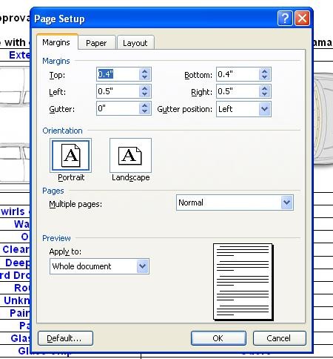Confirm settings with the OK button

click(218, 338)
